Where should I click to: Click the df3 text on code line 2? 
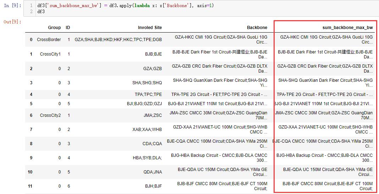coord(41,11)
